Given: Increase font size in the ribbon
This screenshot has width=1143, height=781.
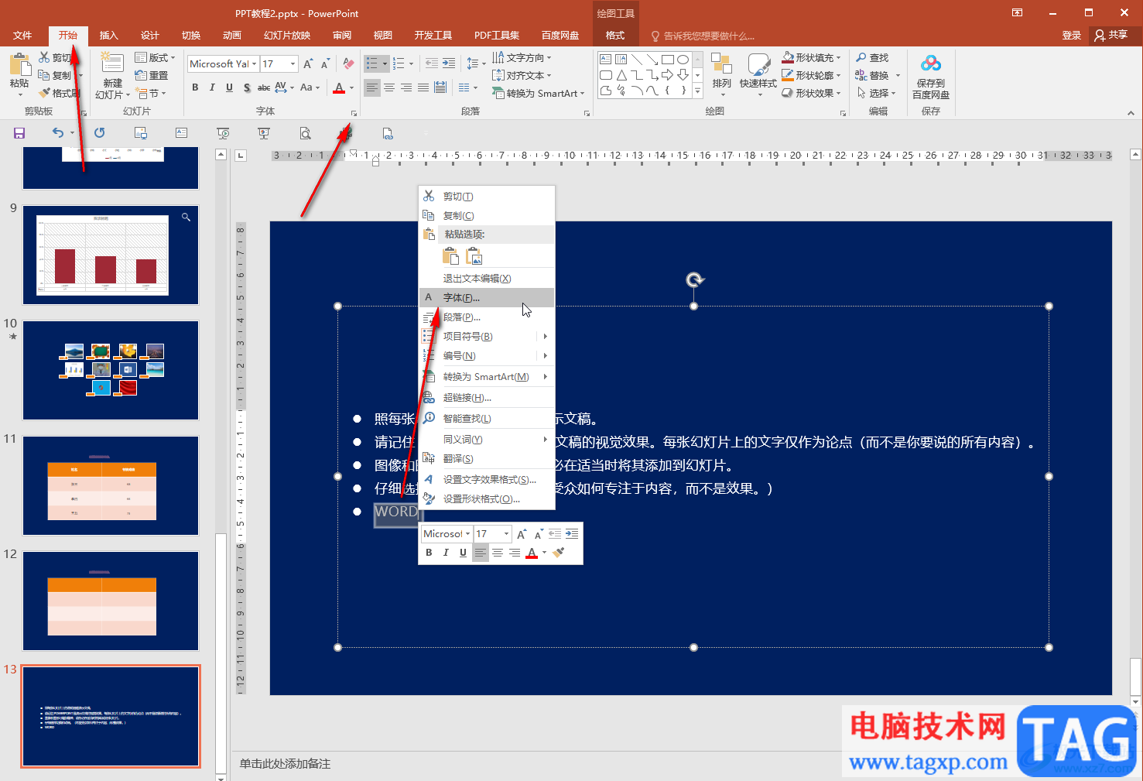Looking at the screenshot, I should (308, 64).
